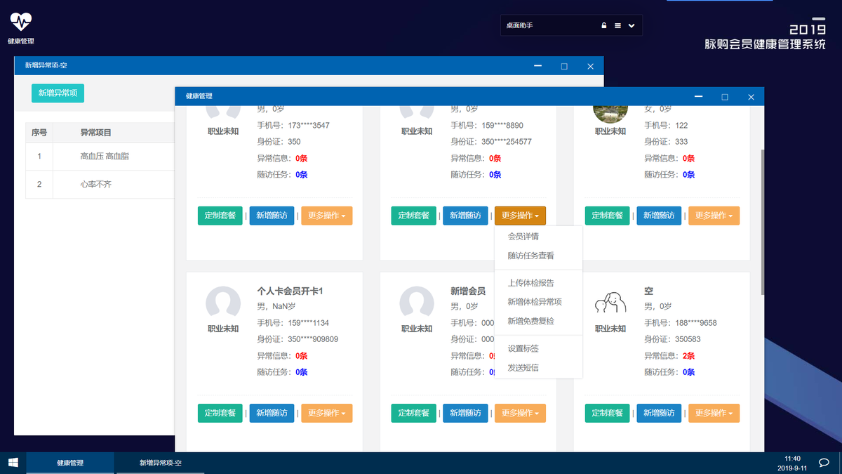Image resolution: width=842 pixels, height=474 pixels.
Task: Collapse 更多操作 dropdown for member 159****8890
Action: 521,216
